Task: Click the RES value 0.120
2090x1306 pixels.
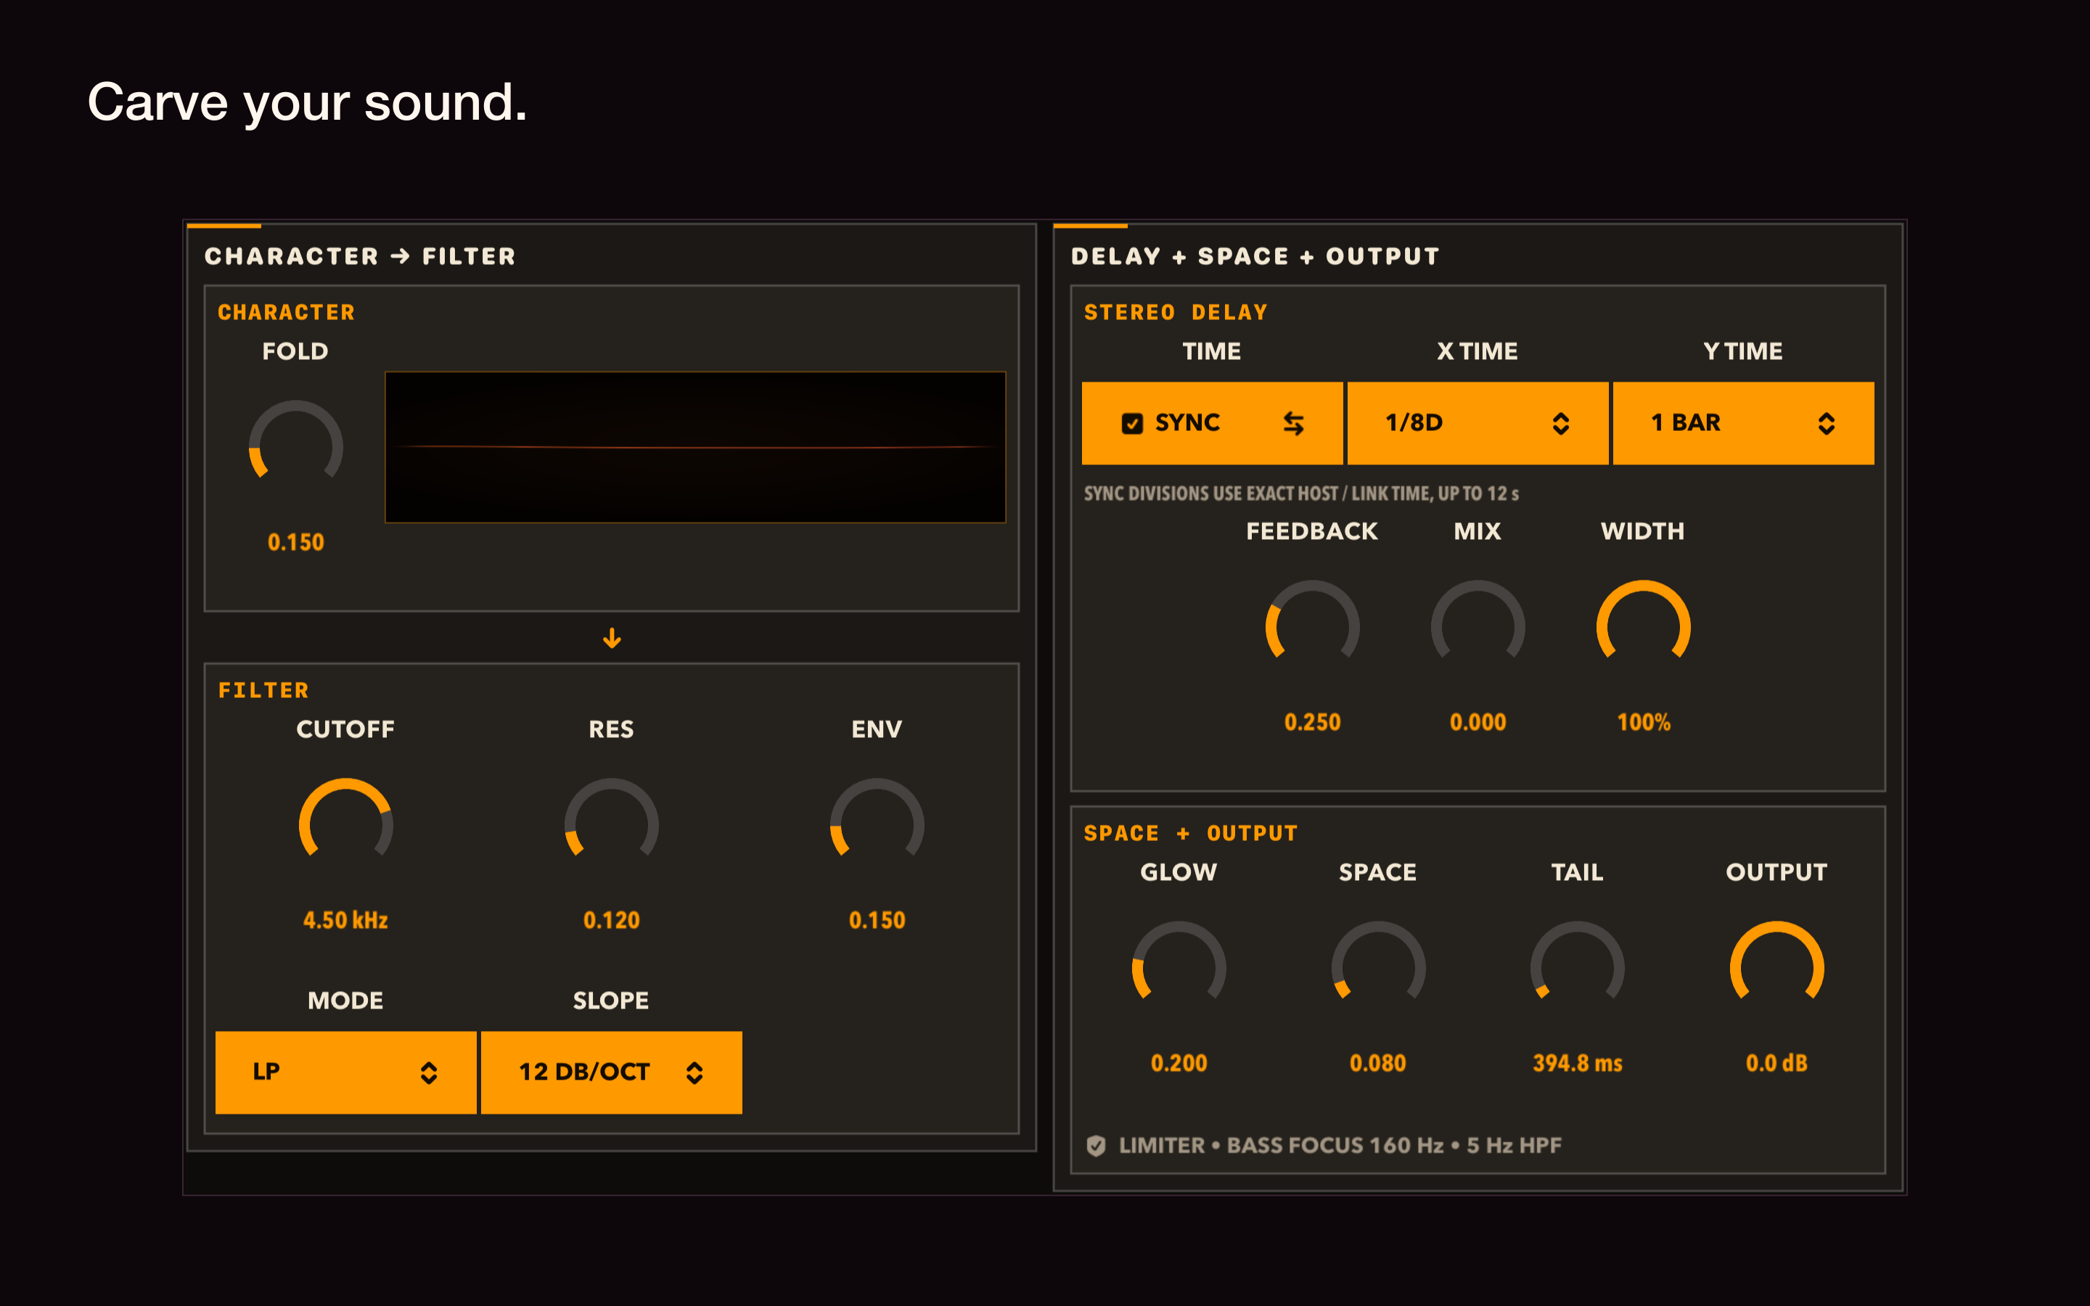Action: pos(610,920)
